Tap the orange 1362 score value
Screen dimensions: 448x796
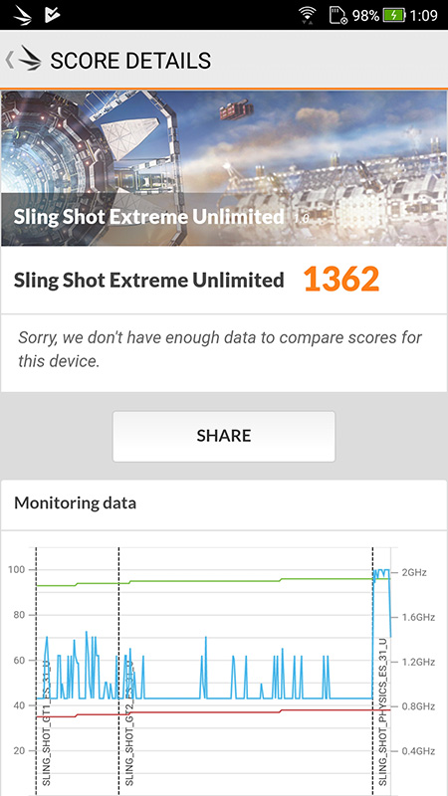click(341, 280)
